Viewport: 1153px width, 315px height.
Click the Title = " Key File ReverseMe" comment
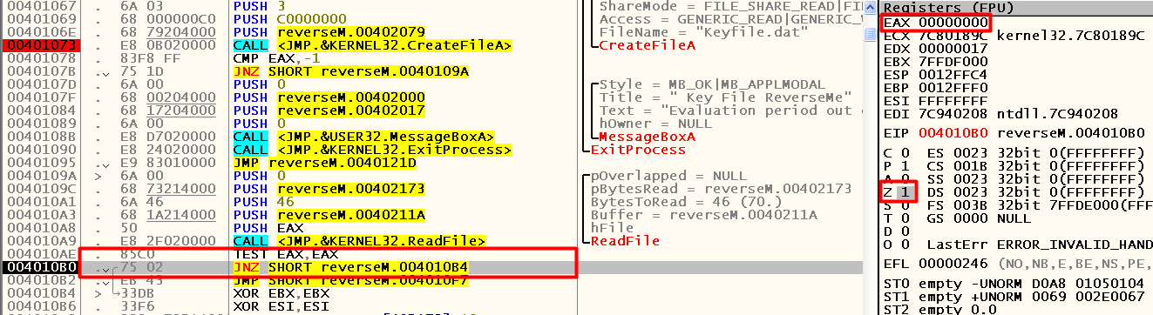[726, 97]
